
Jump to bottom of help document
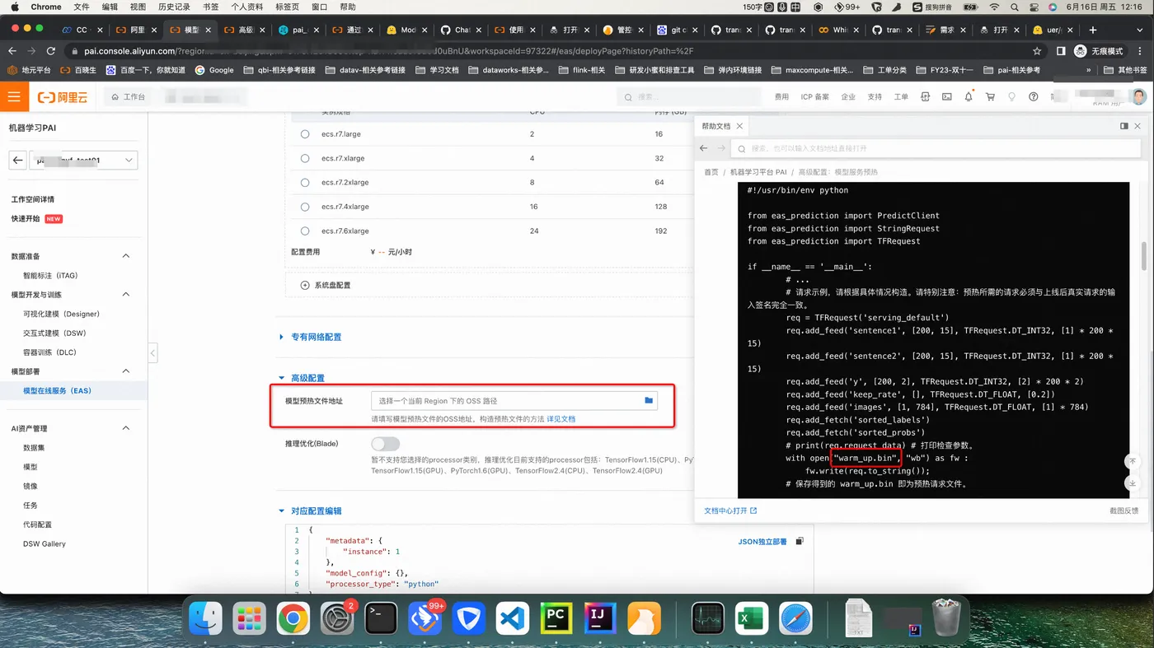tap(1133, 483)
